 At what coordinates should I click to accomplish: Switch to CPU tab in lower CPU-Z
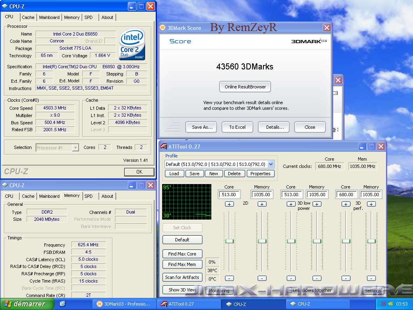[9, 196]
